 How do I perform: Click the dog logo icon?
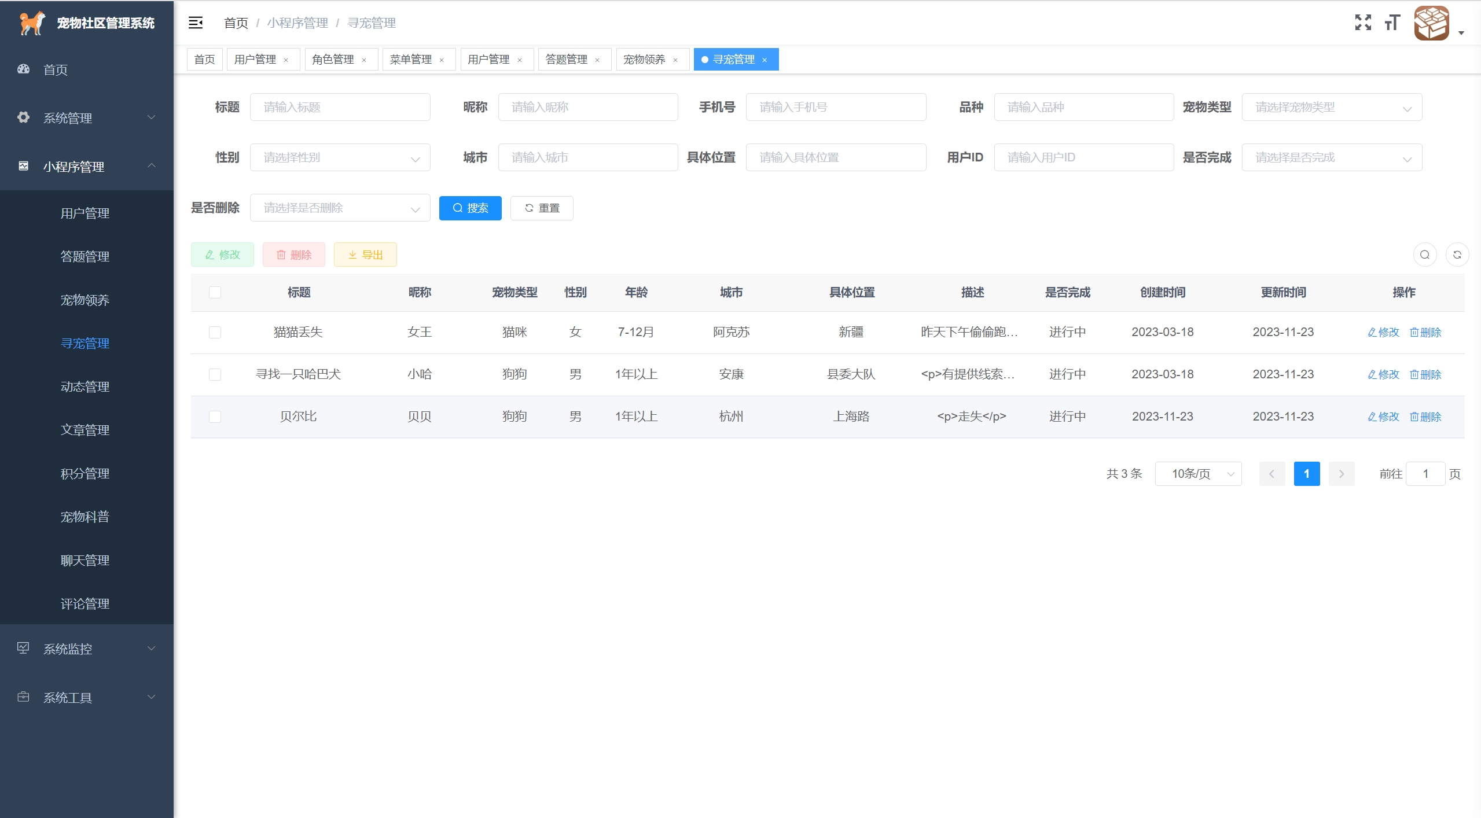(x=32, y=23)
